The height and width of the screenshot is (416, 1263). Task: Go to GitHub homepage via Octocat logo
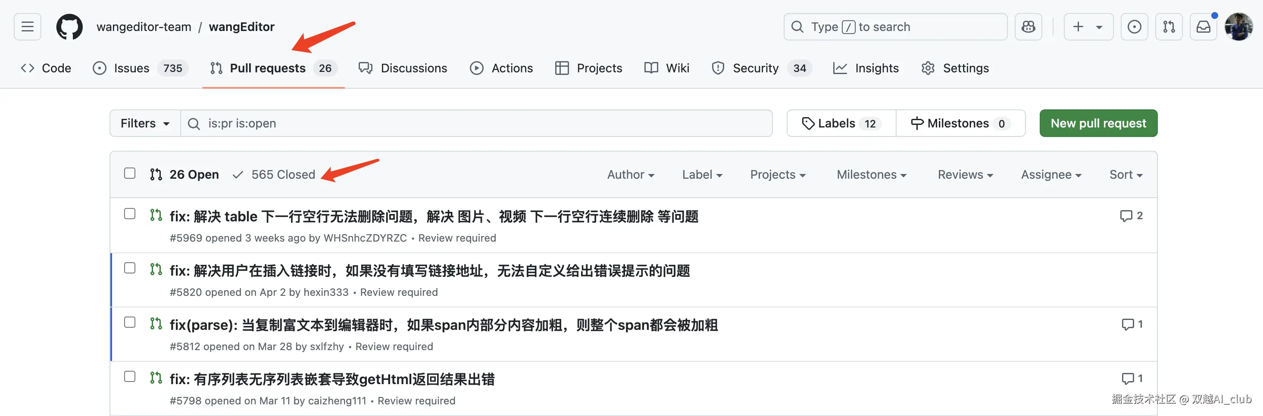[70, 26]
